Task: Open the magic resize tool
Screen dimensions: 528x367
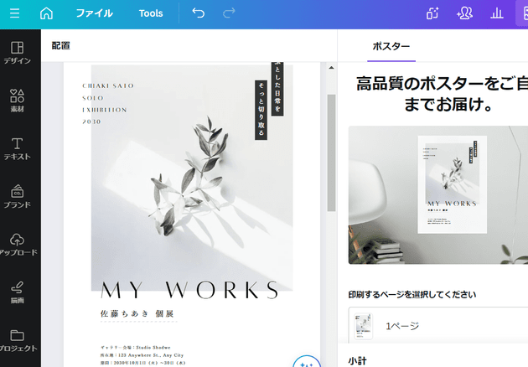Action: (x=432, y=13)
